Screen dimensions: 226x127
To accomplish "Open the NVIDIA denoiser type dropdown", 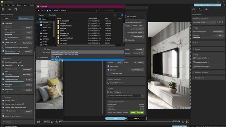I will click(137, 70).
